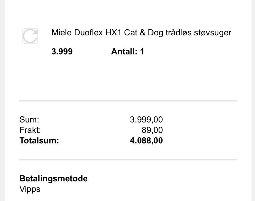Click the "Frakt:" shipping label
255x201 pixels.
click(x=30, y=130)
